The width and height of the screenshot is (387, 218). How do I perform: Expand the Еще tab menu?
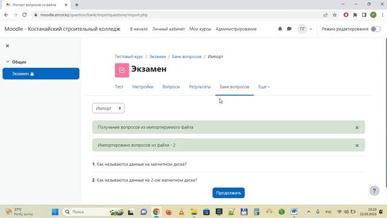tap(264, 87)
